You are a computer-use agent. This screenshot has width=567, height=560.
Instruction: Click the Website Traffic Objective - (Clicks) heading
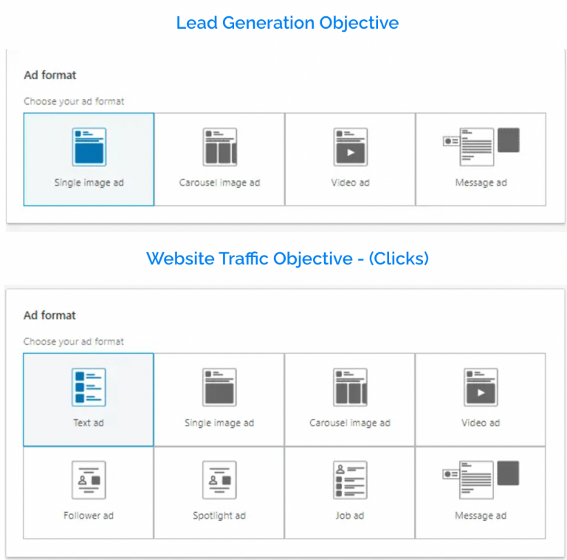tap(287, 259)
